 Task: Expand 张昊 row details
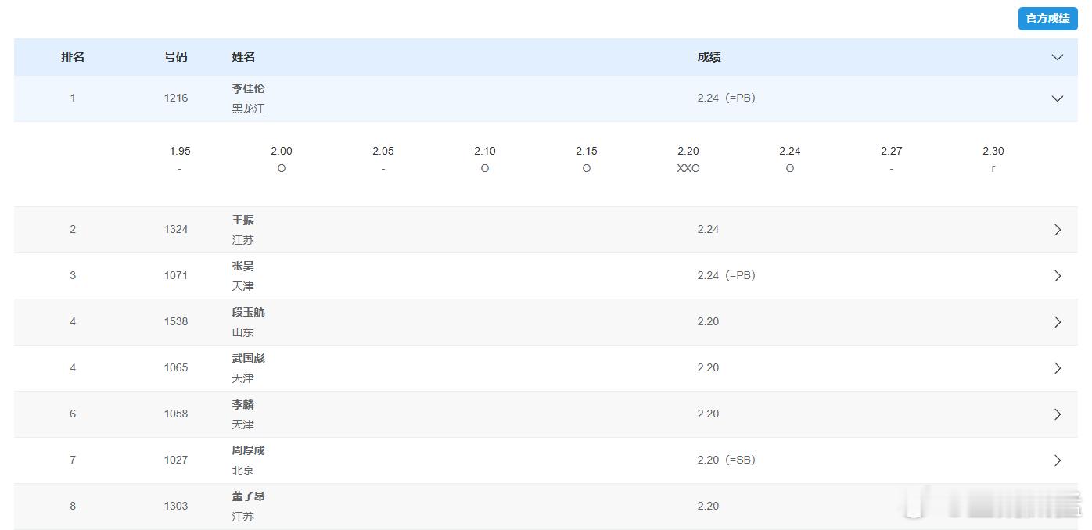pyautogui.click(x=1057, y=276)
